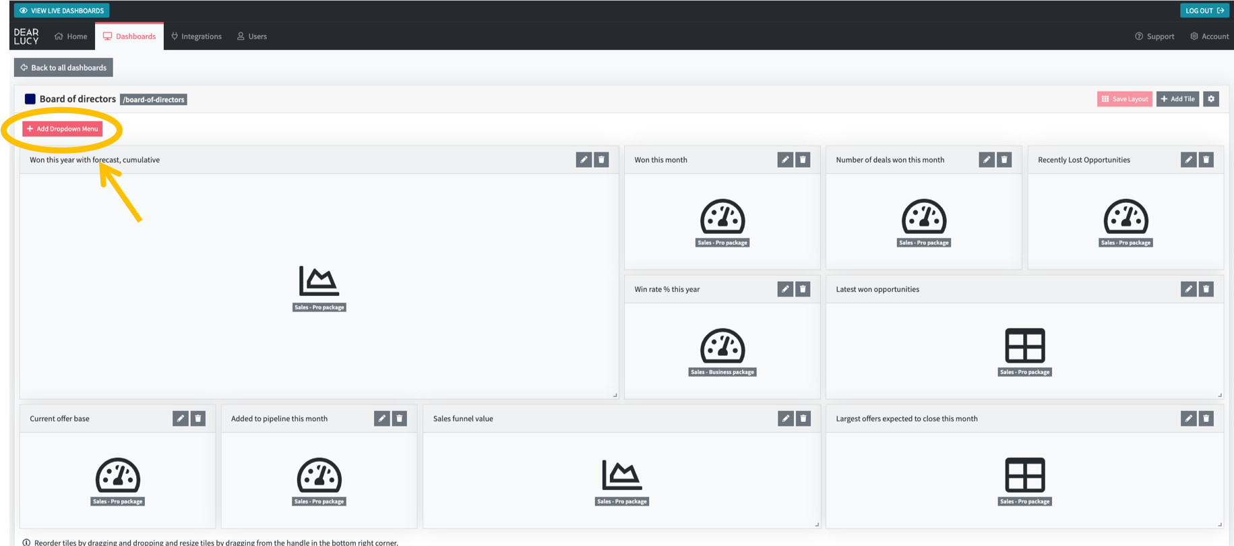Click resize handle of cumulative forecast tile

click(615, 395)
